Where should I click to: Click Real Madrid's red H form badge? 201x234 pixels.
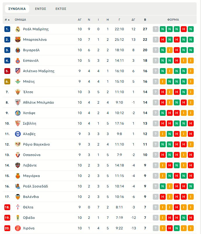click(184, 29)
